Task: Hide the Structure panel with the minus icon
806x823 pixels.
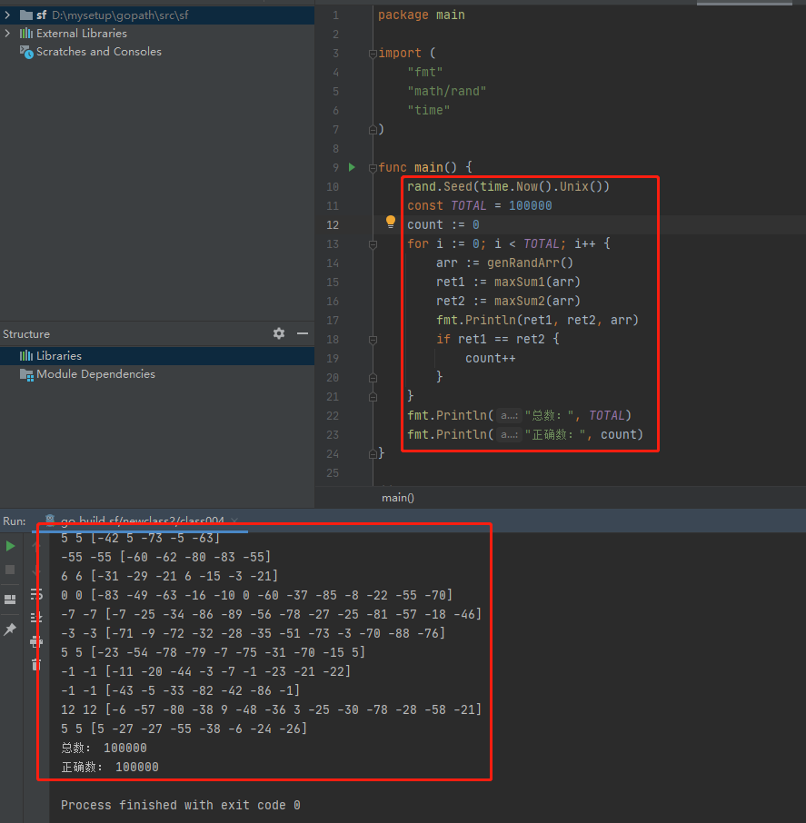Action: tap(303, 333)
